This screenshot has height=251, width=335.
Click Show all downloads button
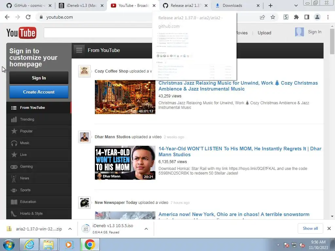click(310, 228)
